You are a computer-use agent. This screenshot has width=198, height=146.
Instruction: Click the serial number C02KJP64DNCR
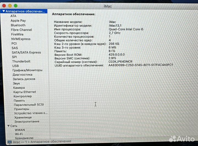pyautogui.click(x=120, y=61)
